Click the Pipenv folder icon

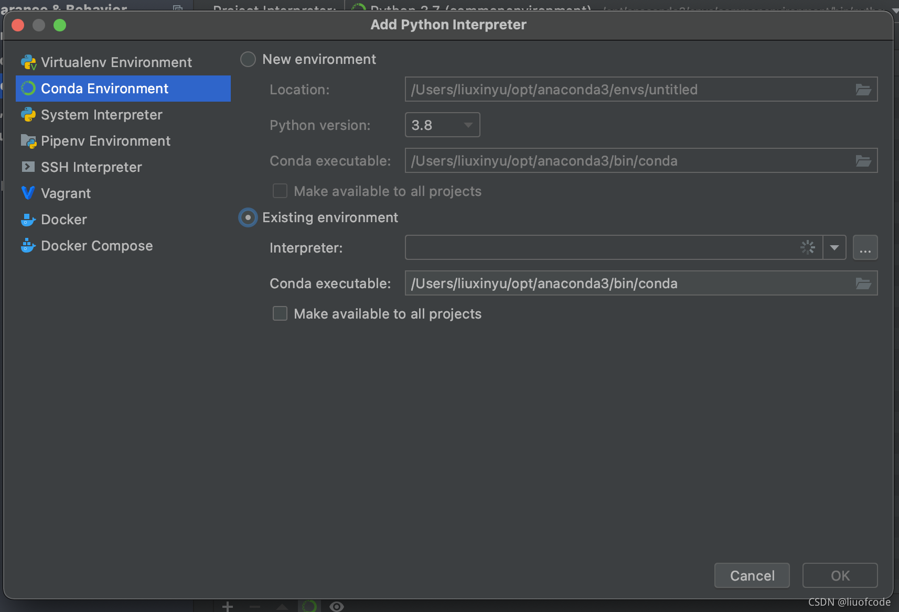point(28,141)
